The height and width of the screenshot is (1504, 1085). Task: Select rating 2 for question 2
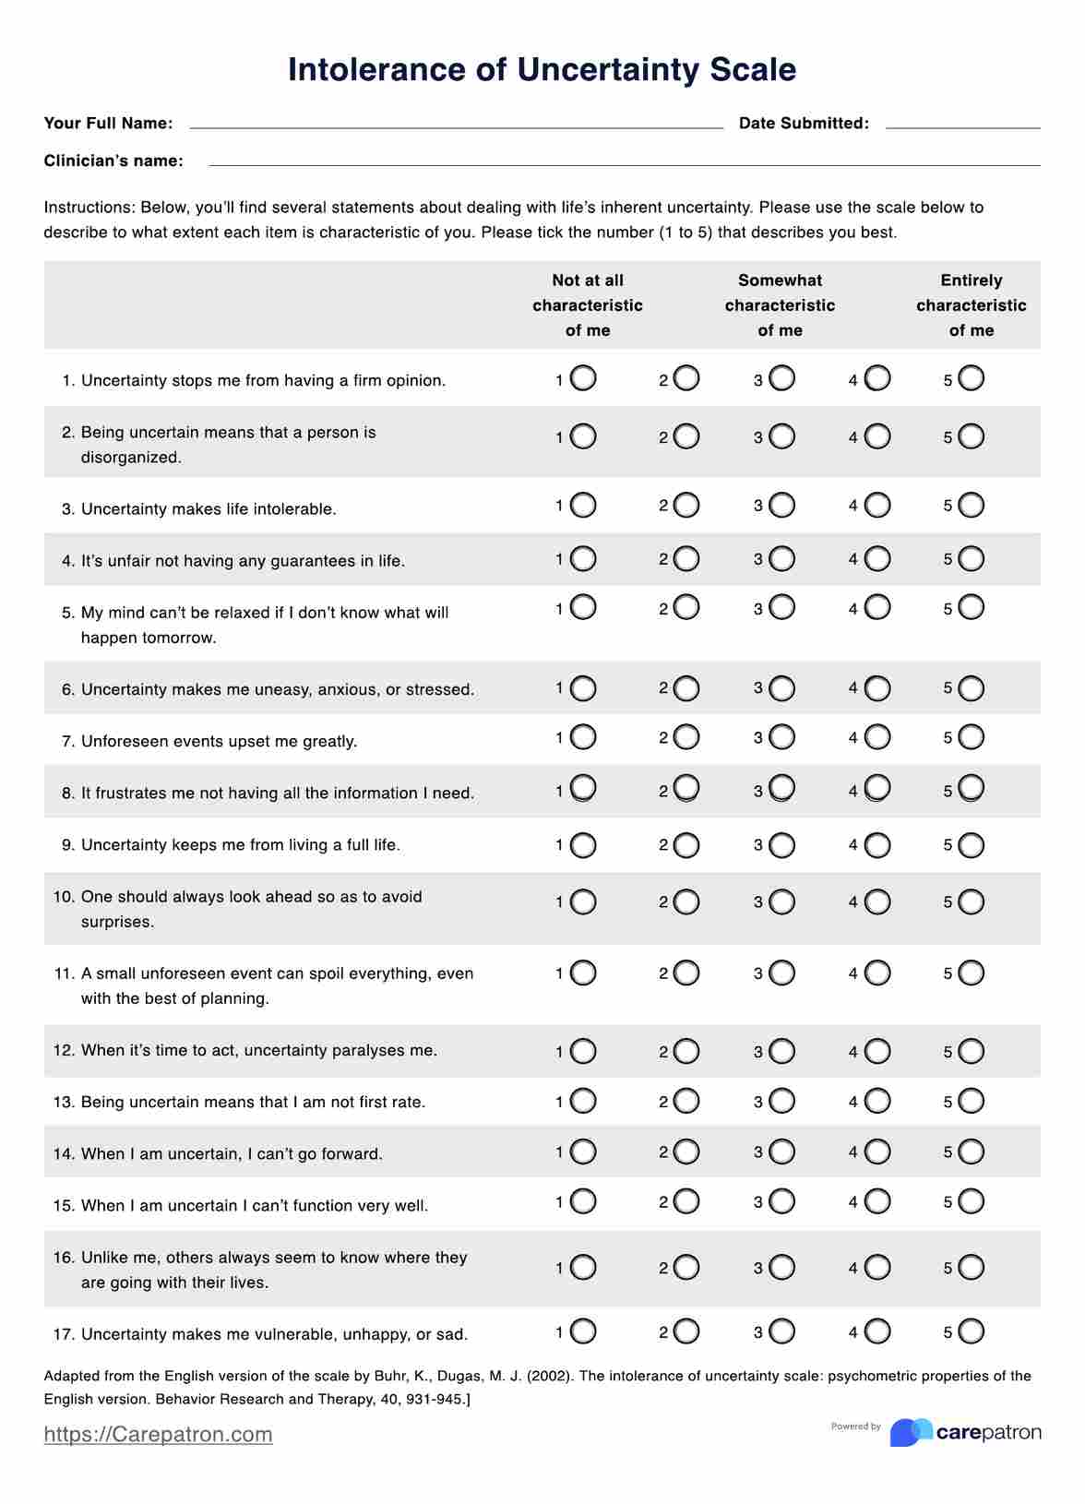point(686,436)
